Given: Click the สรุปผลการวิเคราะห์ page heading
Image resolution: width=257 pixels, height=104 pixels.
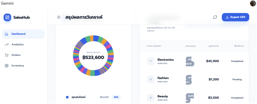Looking at the screenshot, I should click(84, 17).
